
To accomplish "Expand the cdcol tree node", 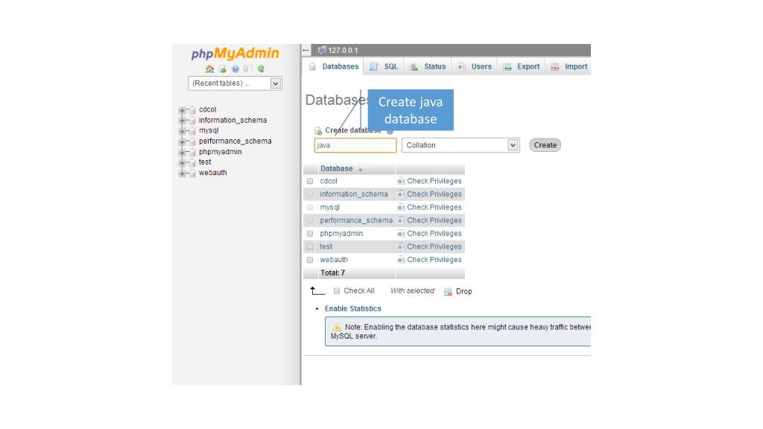I will [182, 110].
